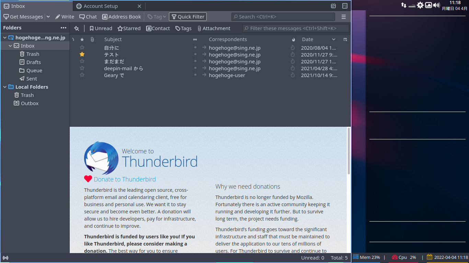469x263 pixels.
Task: Open Folders pane options menu
Action: click(64, 28)
